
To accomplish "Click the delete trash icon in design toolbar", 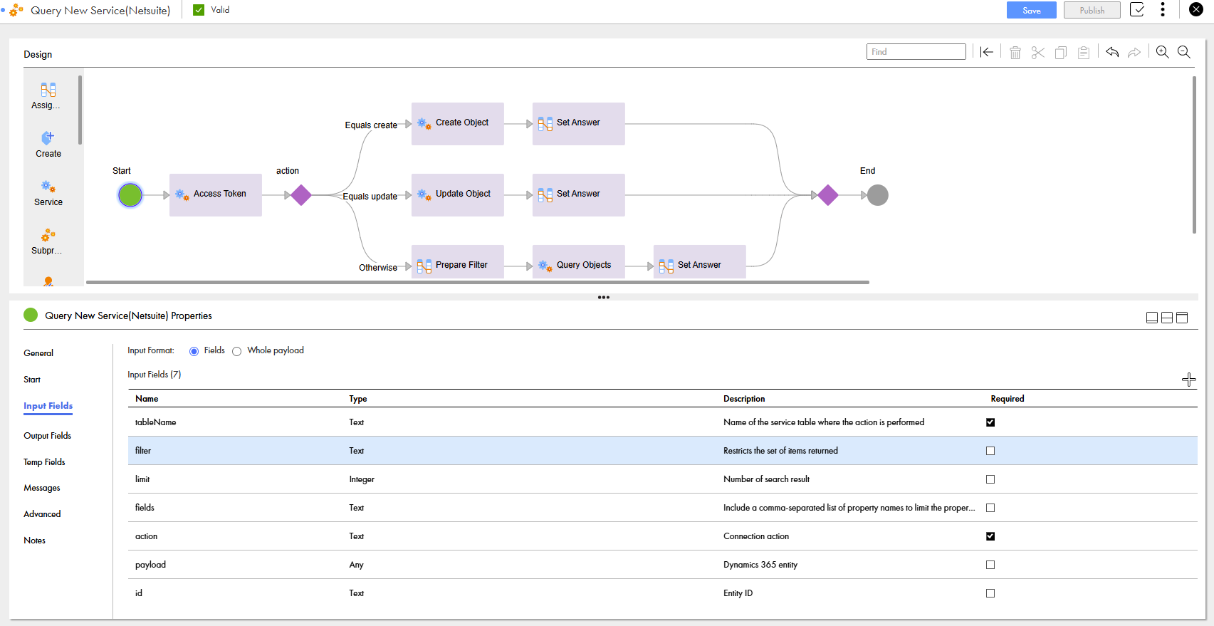I will [1015, 53].
